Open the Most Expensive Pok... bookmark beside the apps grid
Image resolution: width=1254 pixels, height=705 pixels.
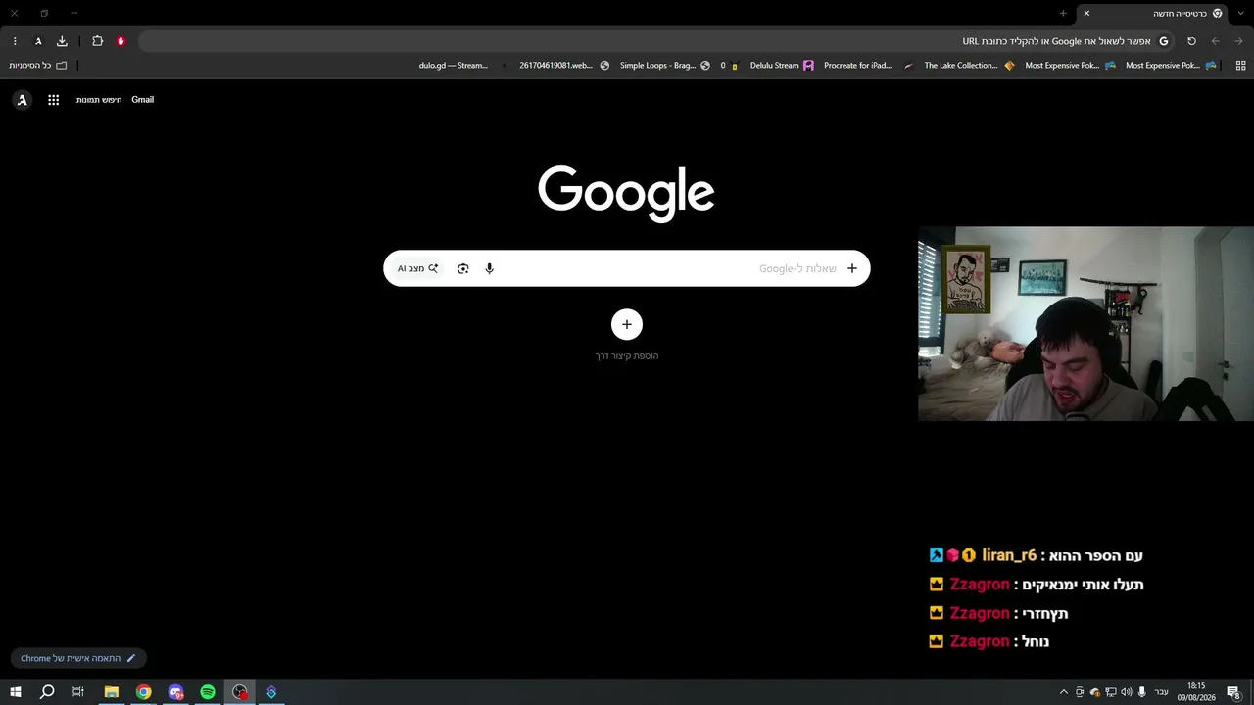(1171, 66)
